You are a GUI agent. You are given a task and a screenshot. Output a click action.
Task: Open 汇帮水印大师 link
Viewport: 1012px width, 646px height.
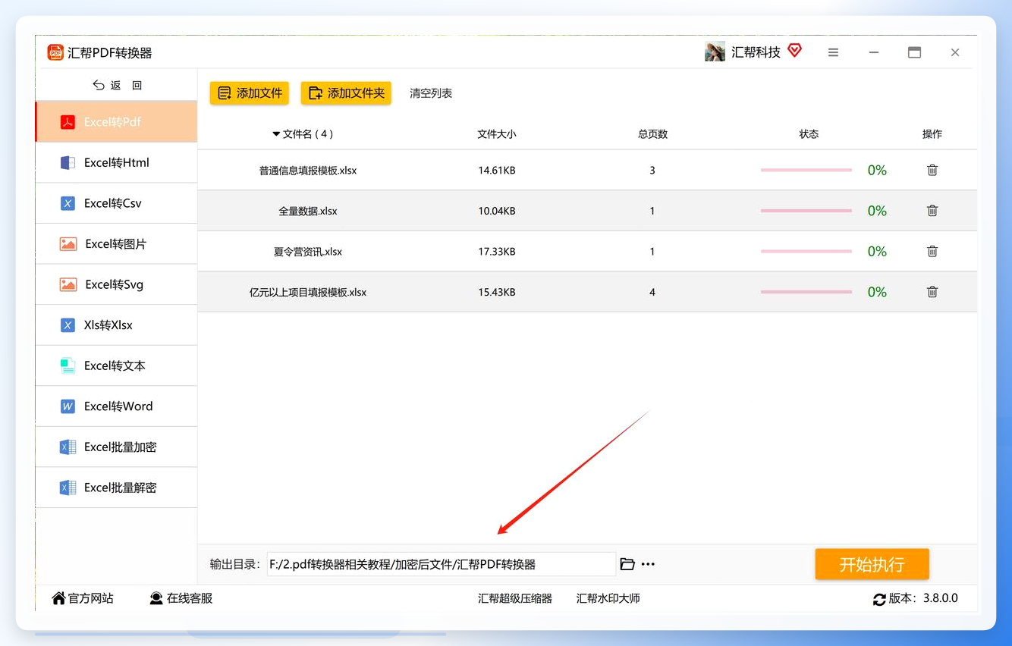coord(608,598)
